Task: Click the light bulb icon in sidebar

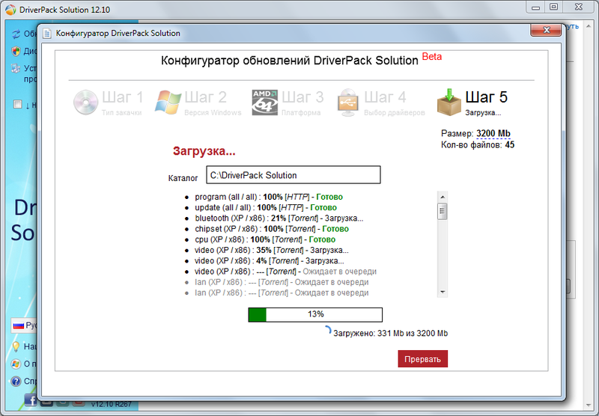Action: click(x=16, y=346)
